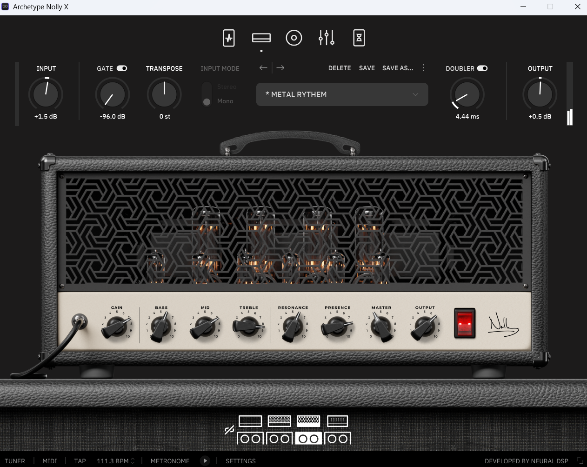Click the amp-cab link toggle icon

click(229, 430)
